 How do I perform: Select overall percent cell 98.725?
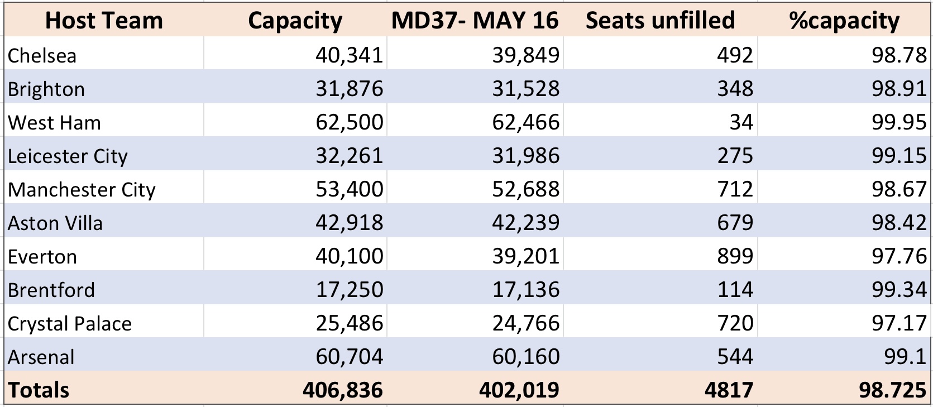coord(844,389)
